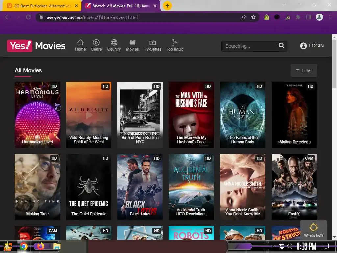The height and width of the screenshot is (253, 337).
Task: Switch to 20 Best Putlocker Alternatives tab
Action: [x=42, y=6]
